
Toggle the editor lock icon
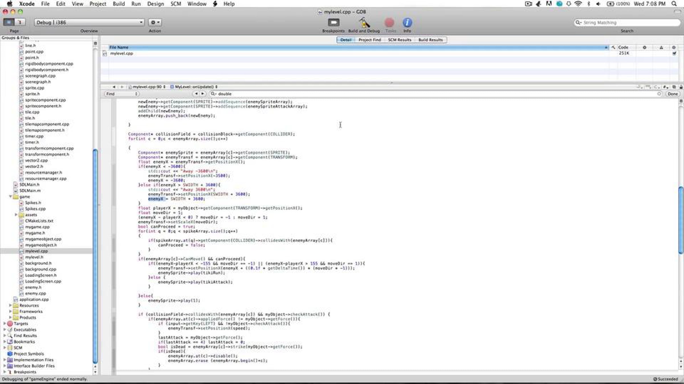click(x=681, y=87)
